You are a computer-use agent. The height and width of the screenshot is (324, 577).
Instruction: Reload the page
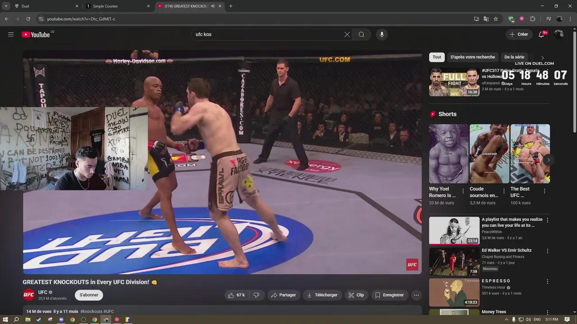[x=28, y=19]
